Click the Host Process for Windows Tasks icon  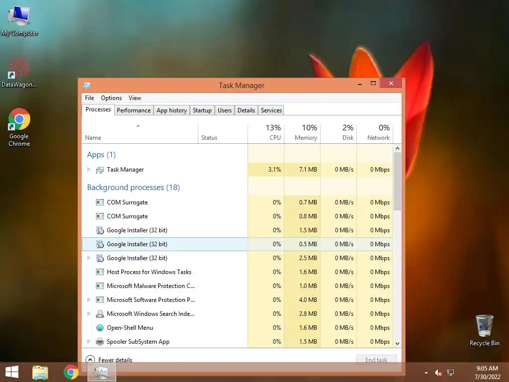[99, 272]
